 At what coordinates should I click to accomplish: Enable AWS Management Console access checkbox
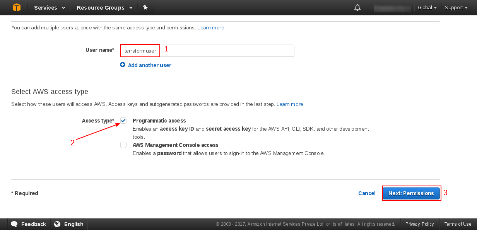(x=123, y=145)
